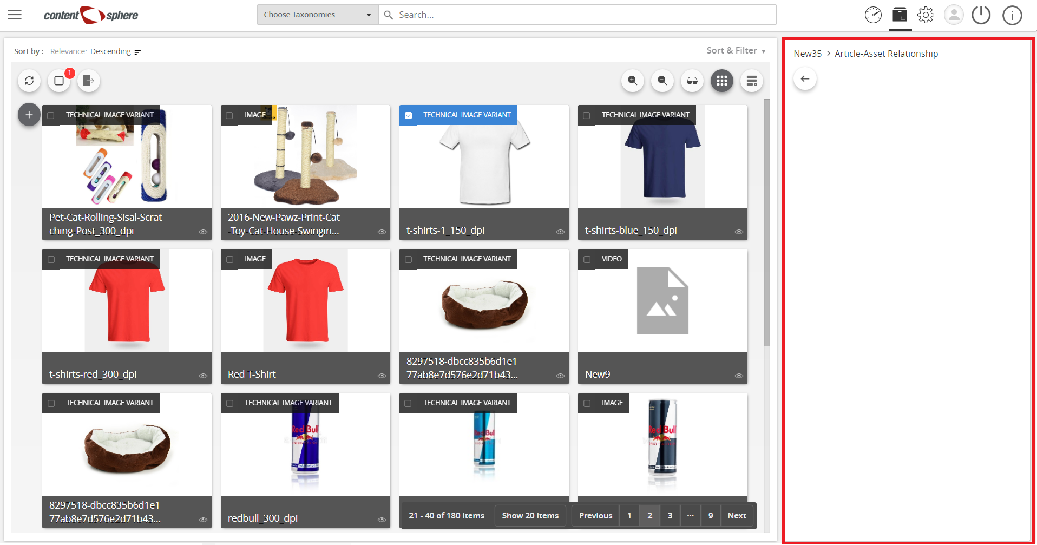
Task: Click the content sphere logo
Action: [x=91, y=15]
